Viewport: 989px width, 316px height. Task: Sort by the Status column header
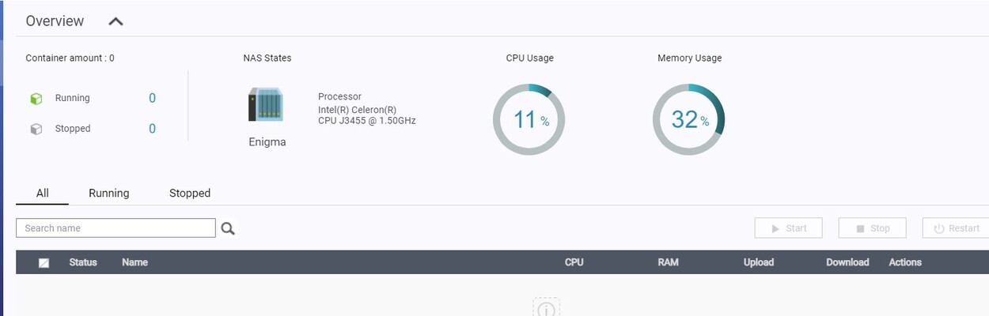(83, 262)
